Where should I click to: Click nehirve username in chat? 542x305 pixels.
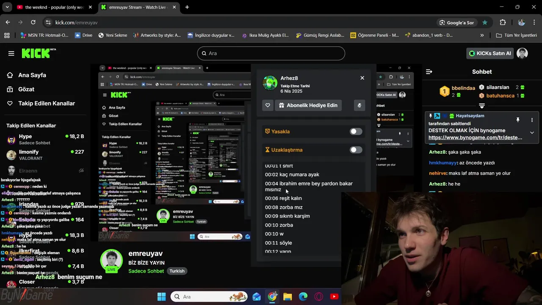(438, 173)
